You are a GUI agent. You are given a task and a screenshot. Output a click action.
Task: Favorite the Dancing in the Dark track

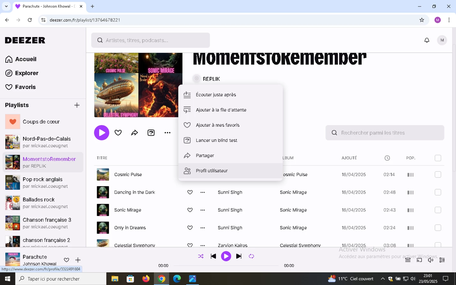tap(190, 192)
